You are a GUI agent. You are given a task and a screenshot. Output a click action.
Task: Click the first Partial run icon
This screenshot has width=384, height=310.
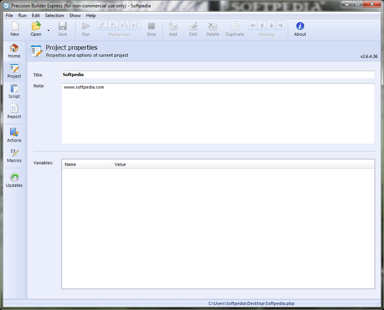(x=102, y=25)
